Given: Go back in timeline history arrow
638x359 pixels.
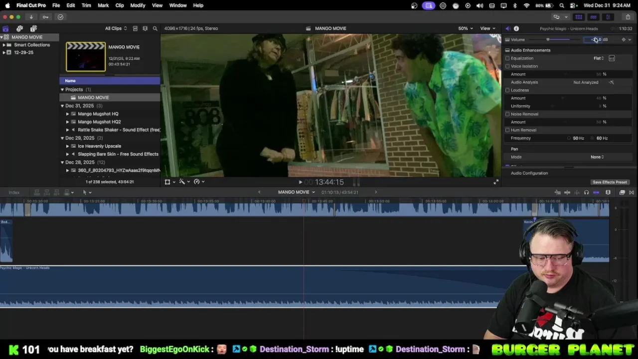Looking at the screenshot, I should (x=259, y=192).
